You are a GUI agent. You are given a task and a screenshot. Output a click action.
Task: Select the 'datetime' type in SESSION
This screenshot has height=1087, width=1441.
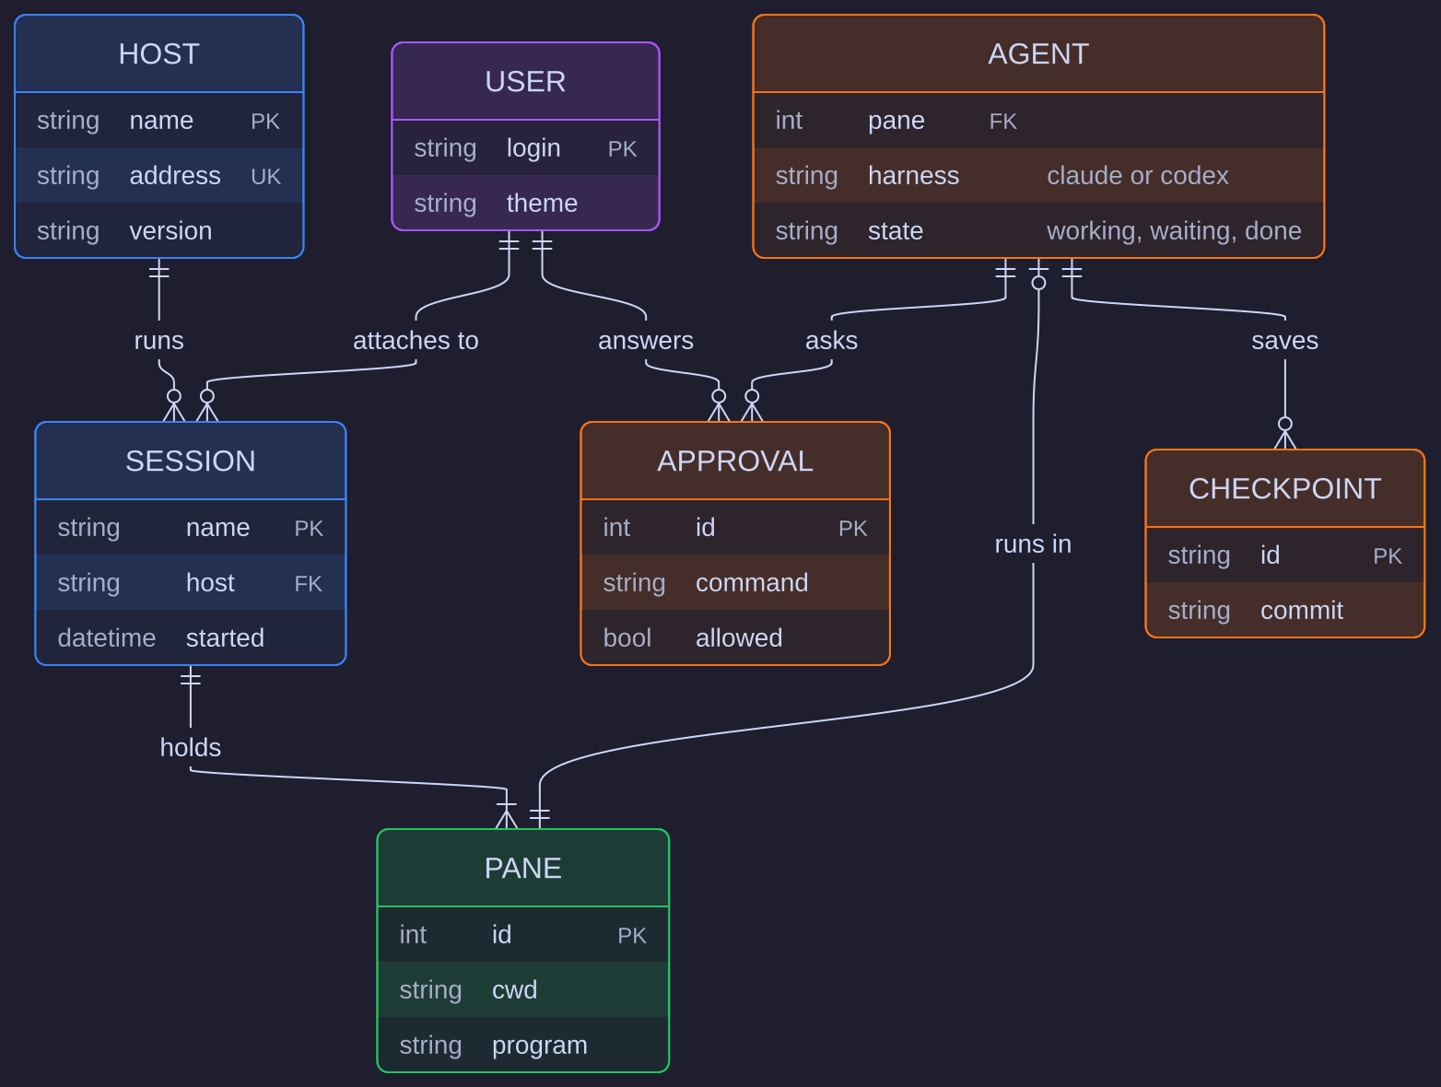(x=106, y=638)
